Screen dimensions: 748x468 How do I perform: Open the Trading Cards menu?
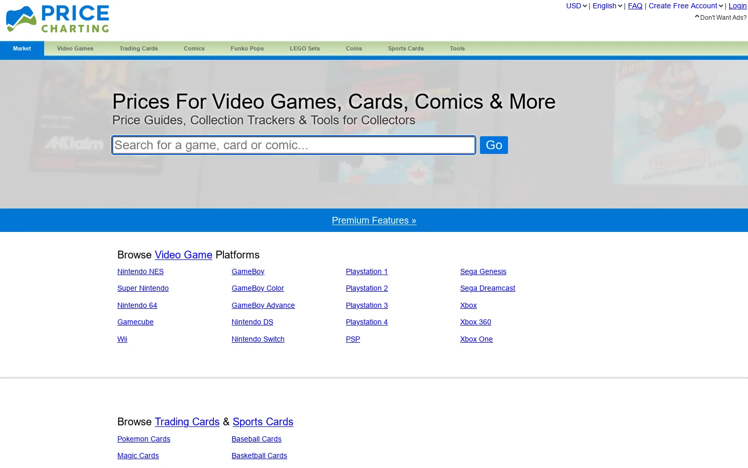139,48
